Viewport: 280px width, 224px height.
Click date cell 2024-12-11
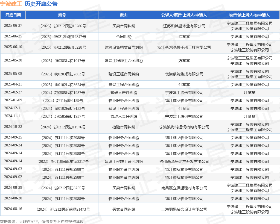coord(13,108)
